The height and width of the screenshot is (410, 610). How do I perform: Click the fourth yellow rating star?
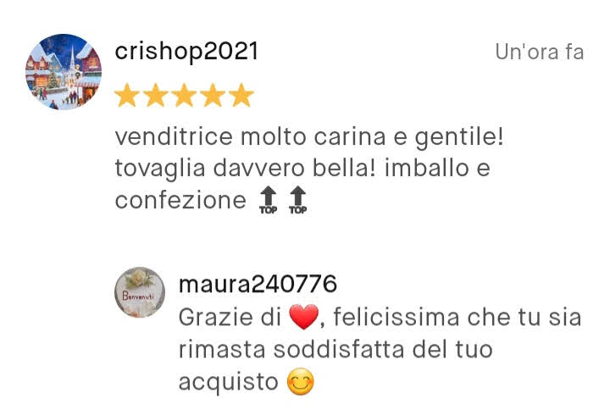(x=213, y=96)
